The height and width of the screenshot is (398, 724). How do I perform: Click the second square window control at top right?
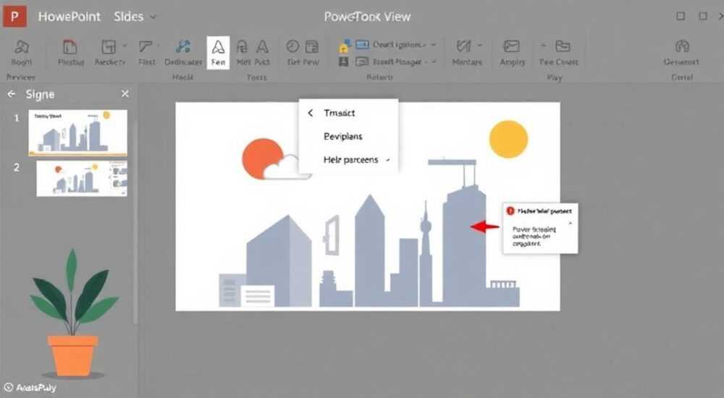click(703, 16)
